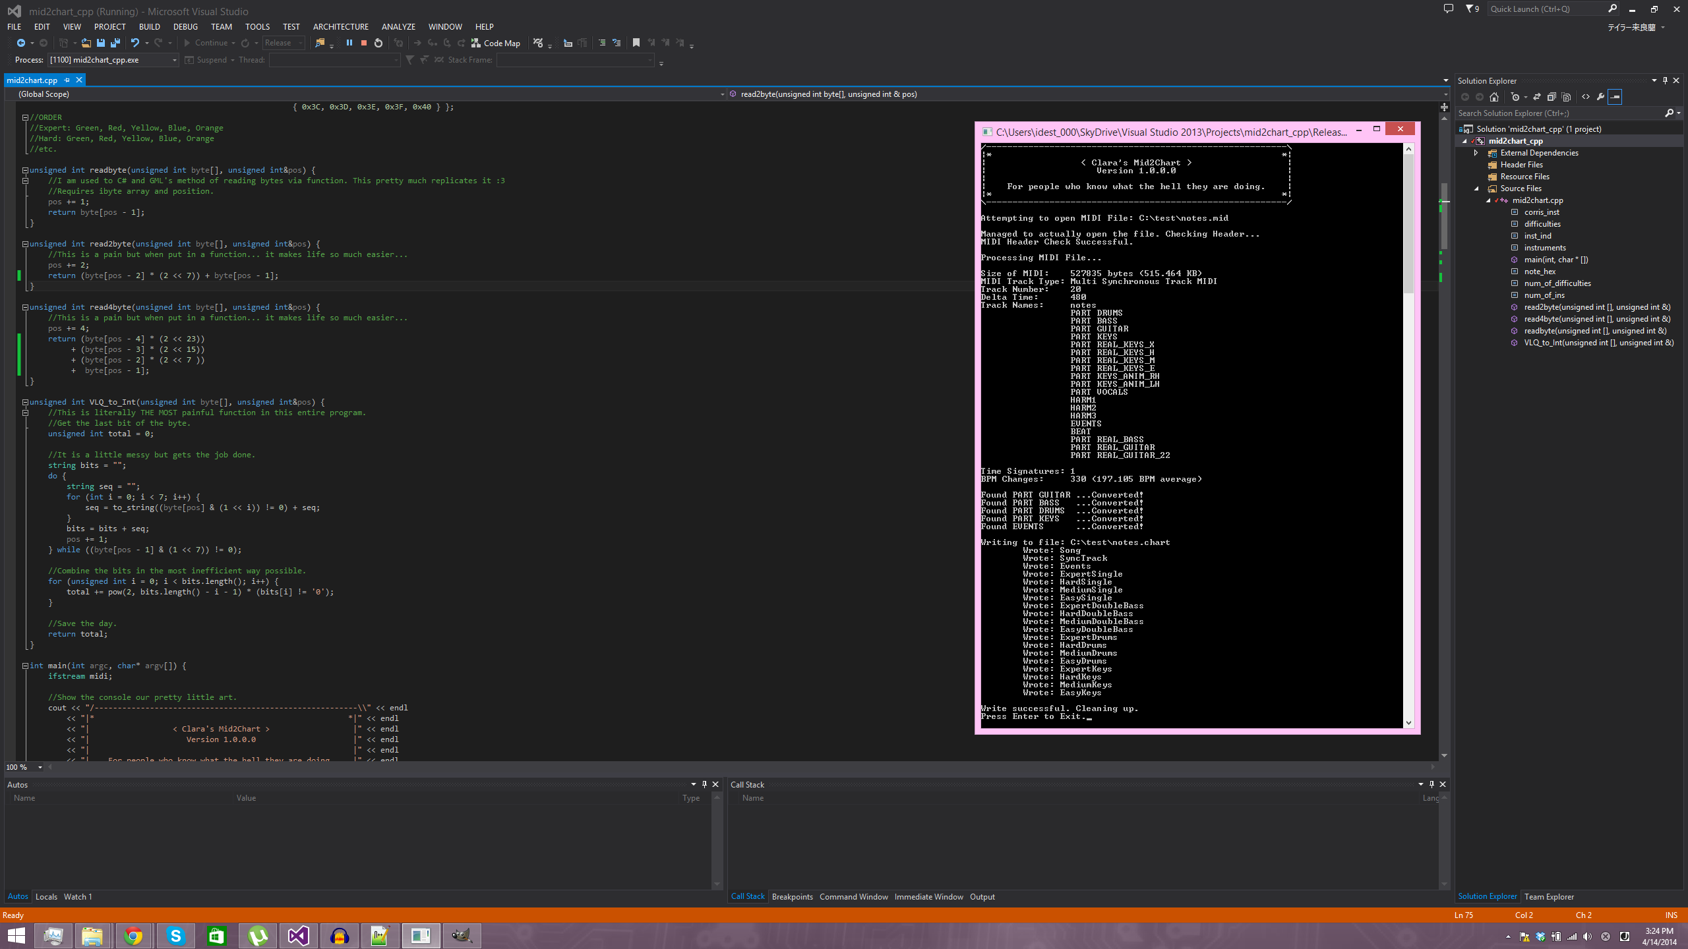Collapse the main function outline
This screenshot has width=1688, height=949.
(25, 666)
